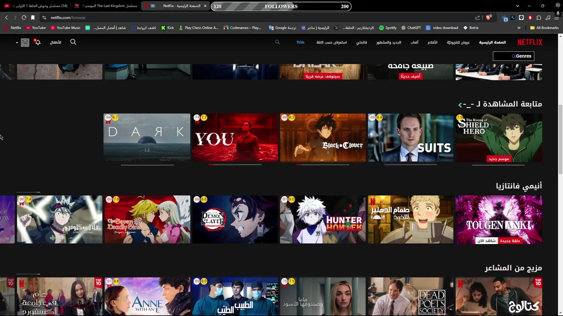The image size is (563, 316).
Task: Open the YouTube Music bookmark
Action: pyautogui.click(x=66, y=28)
